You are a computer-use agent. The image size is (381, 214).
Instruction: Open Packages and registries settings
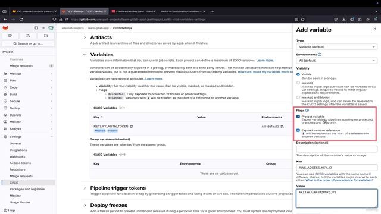(x=27, y=189)
